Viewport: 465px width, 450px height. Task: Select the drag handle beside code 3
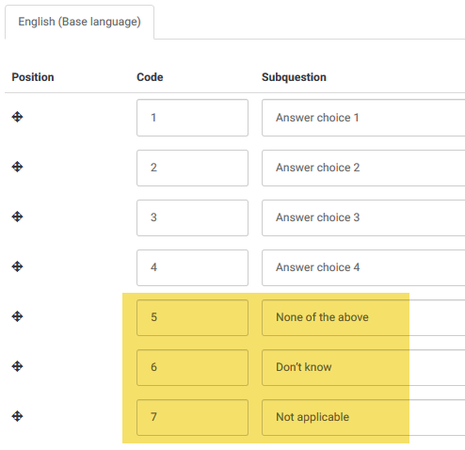[x=17, y=217]
